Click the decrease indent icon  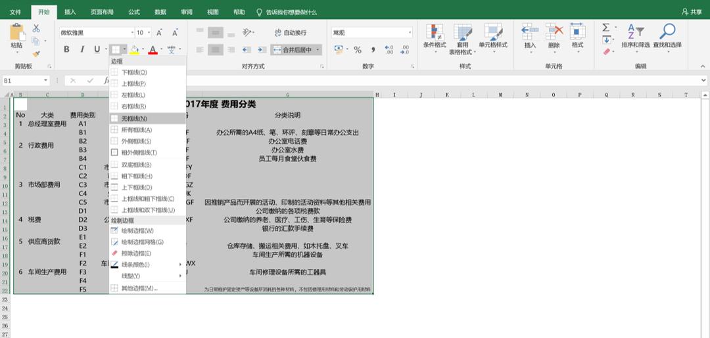(247, 50)
